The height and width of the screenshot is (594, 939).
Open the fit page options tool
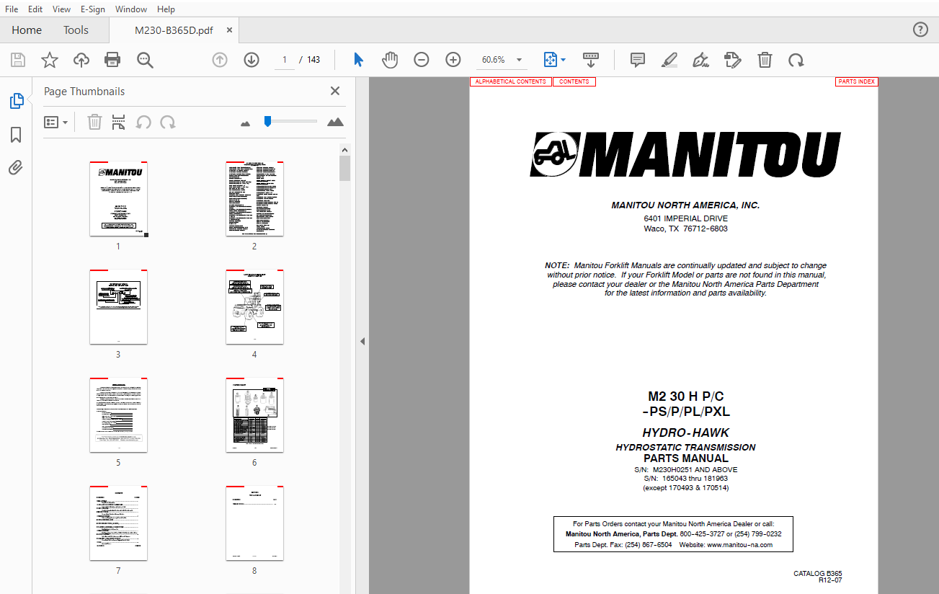click(553, 60)
